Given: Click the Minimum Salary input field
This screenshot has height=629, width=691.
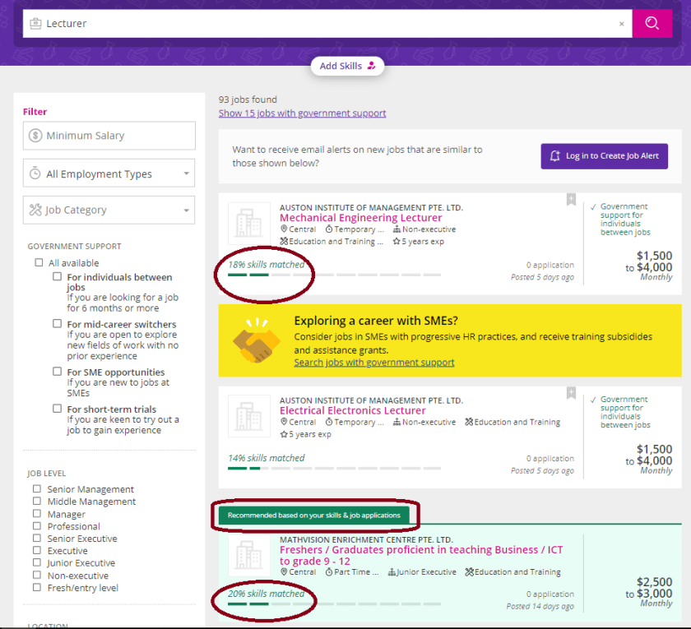Looking at the screenshot, I should pyautogui.click(x=109, y=136).
